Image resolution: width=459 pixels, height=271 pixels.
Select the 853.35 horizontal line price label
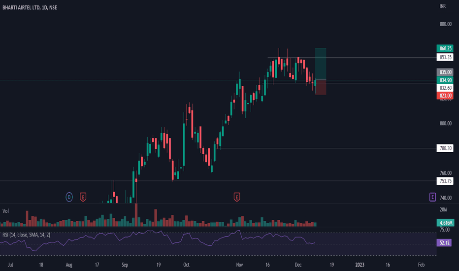click(x=445, y=57)
